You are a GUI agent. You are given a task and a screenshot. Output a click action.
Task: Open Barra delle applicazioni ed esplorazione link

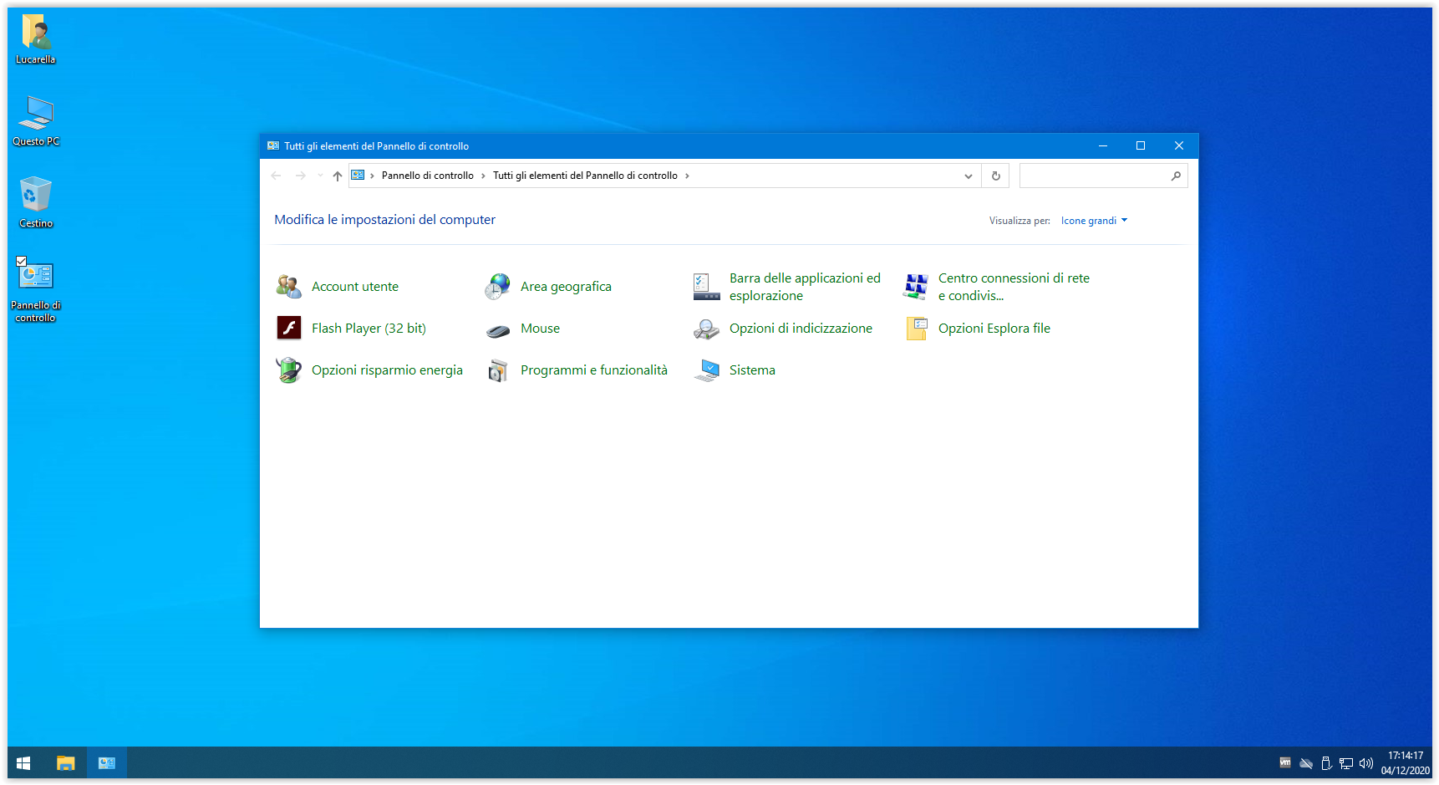click(805, 287)
